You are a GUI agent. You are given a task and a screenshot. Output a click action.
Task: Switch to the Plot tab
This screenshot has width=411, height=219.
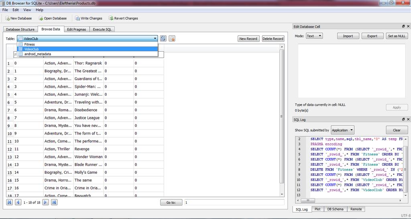318,209
